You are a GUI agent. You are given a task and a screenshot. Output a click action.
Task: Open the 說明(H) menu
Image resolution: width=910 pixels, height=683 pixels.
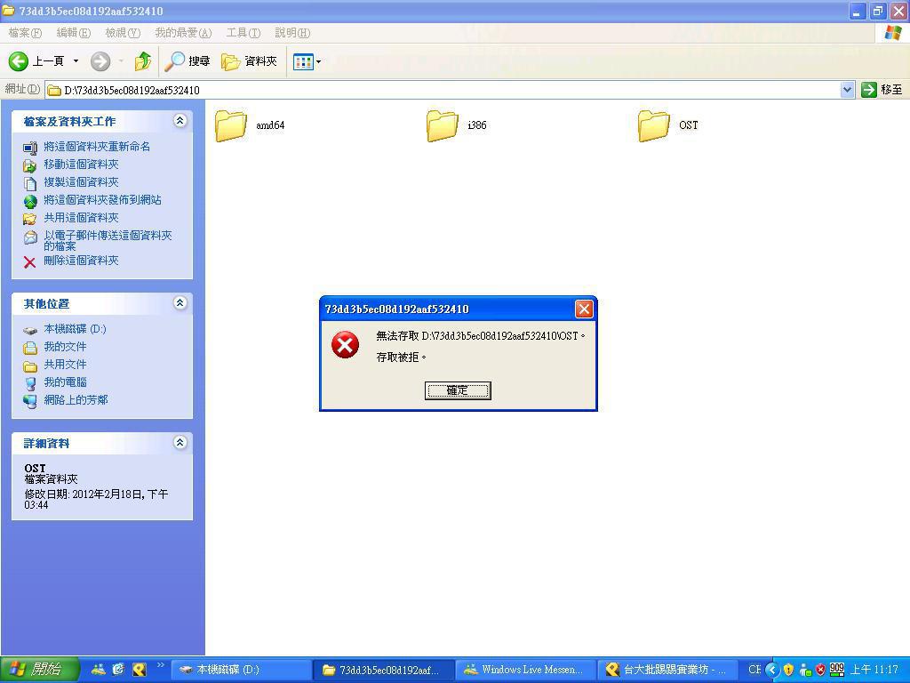[292, 33]
